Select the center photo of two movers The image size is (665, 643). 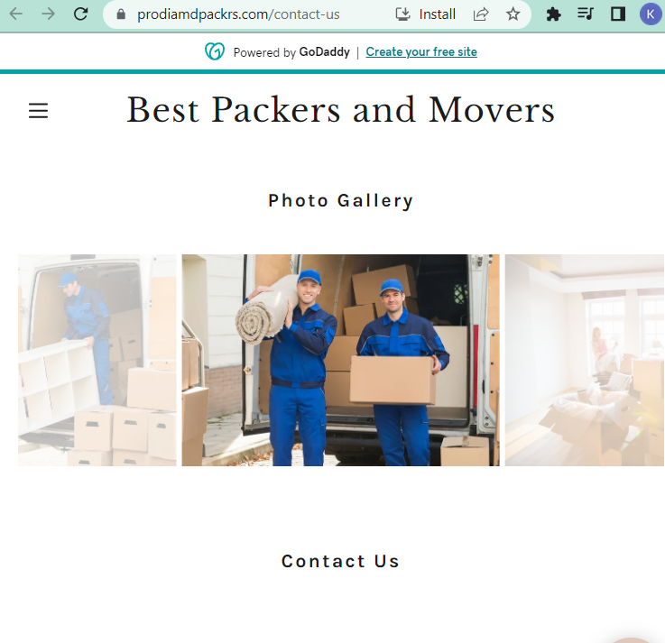point(340,360)
